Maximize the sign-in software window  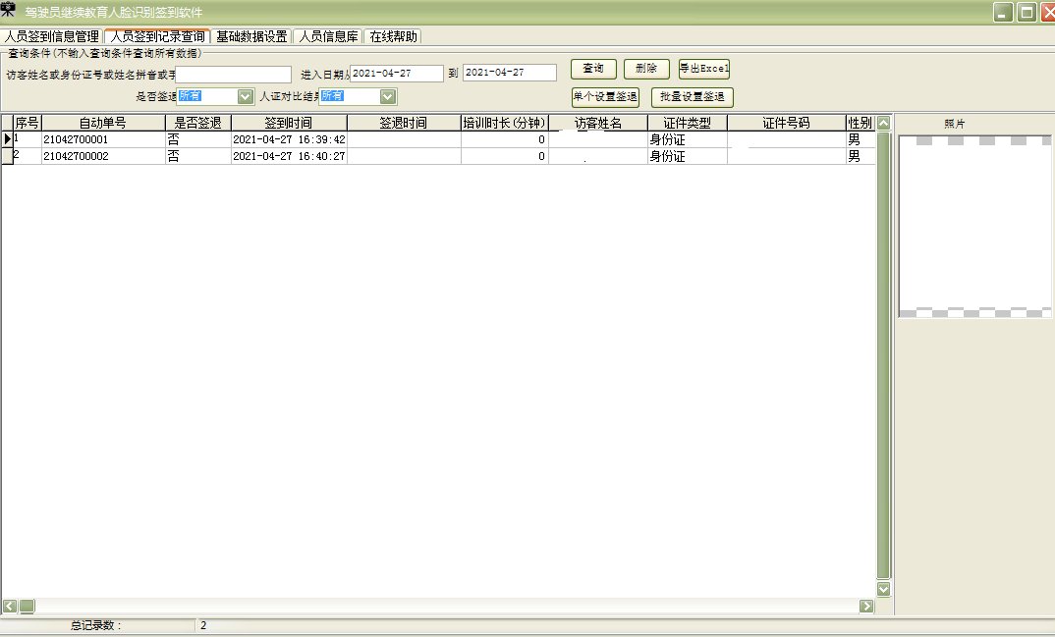(x=1027, y=12)
